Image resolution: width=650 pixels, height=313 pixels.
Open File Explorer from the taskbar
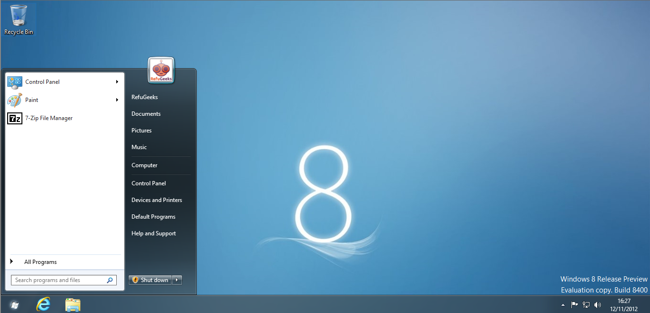(72, 305)
